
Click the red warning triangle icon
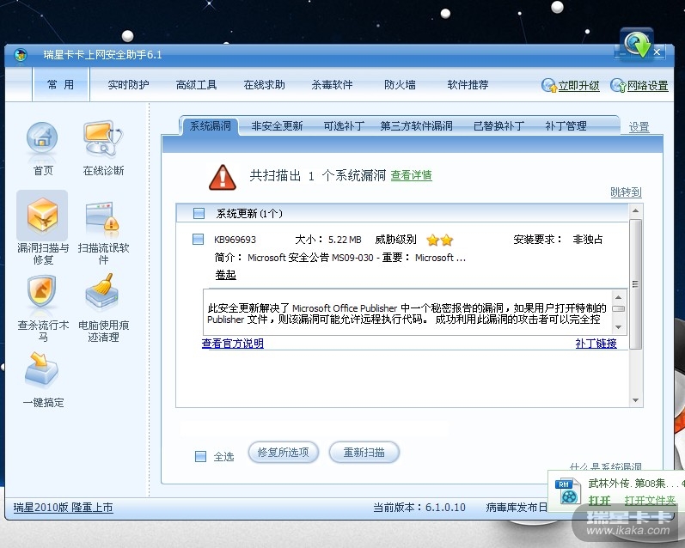(223, 177)
